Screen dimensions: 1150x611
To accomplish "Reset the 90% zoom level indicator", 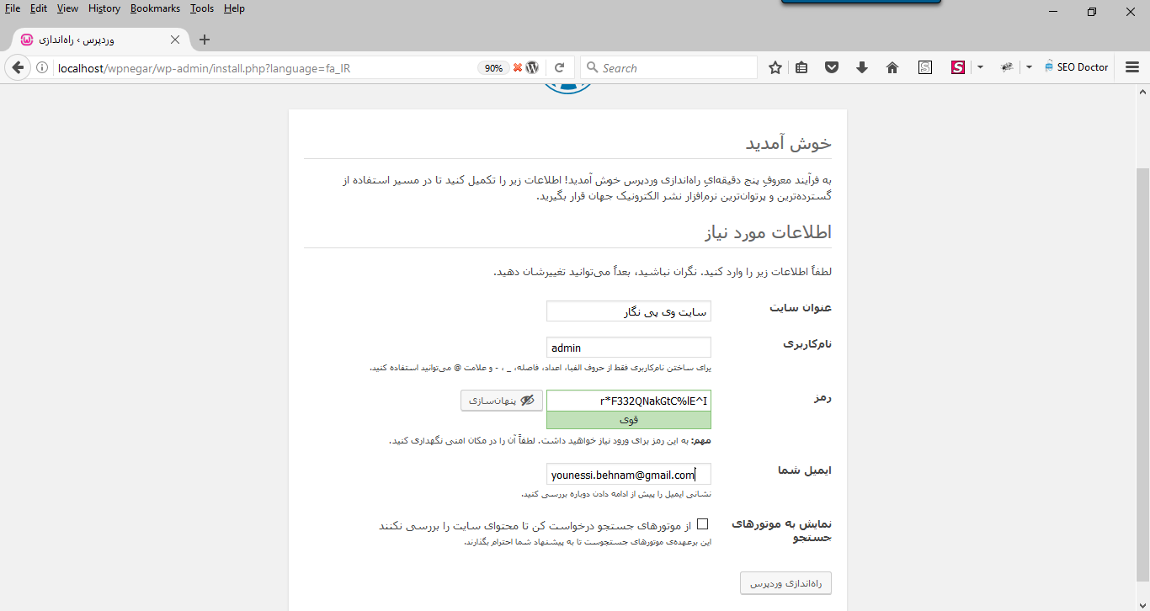I will click(493, 68).
